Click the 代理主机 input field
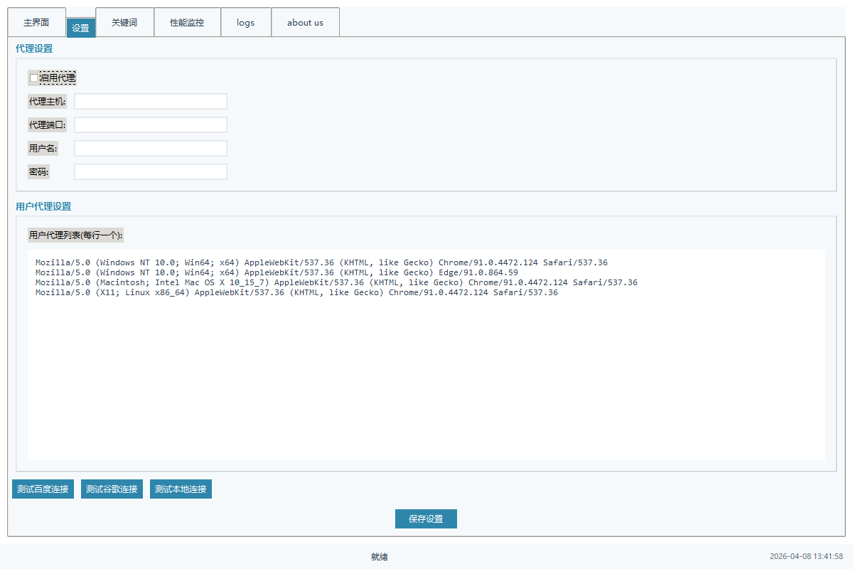The height and width of the screenshot is (569, 853). click(x=151, y=102)
